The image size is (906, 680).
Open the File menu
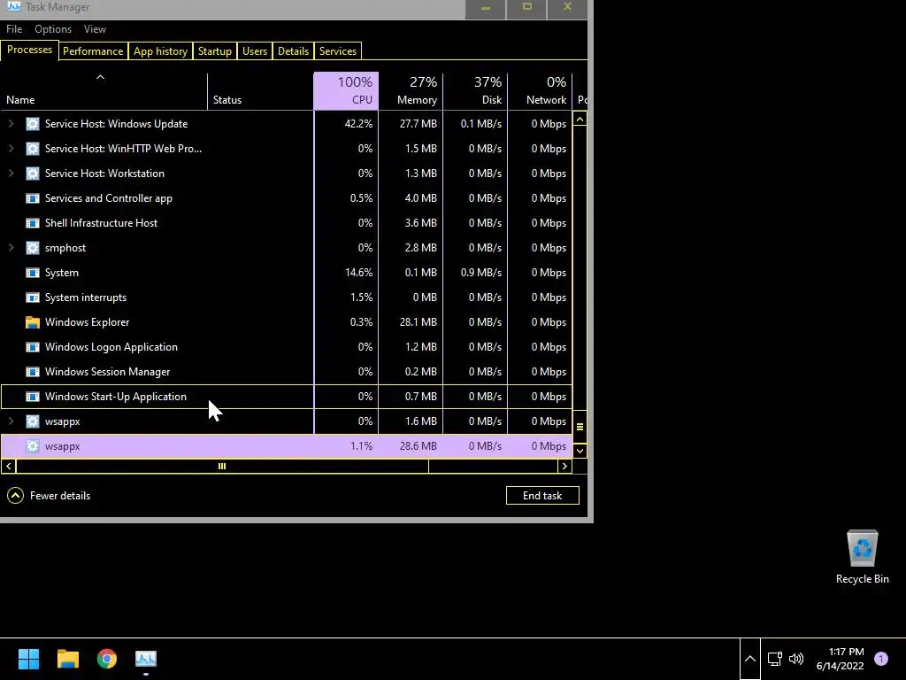[x=14, y=29]
